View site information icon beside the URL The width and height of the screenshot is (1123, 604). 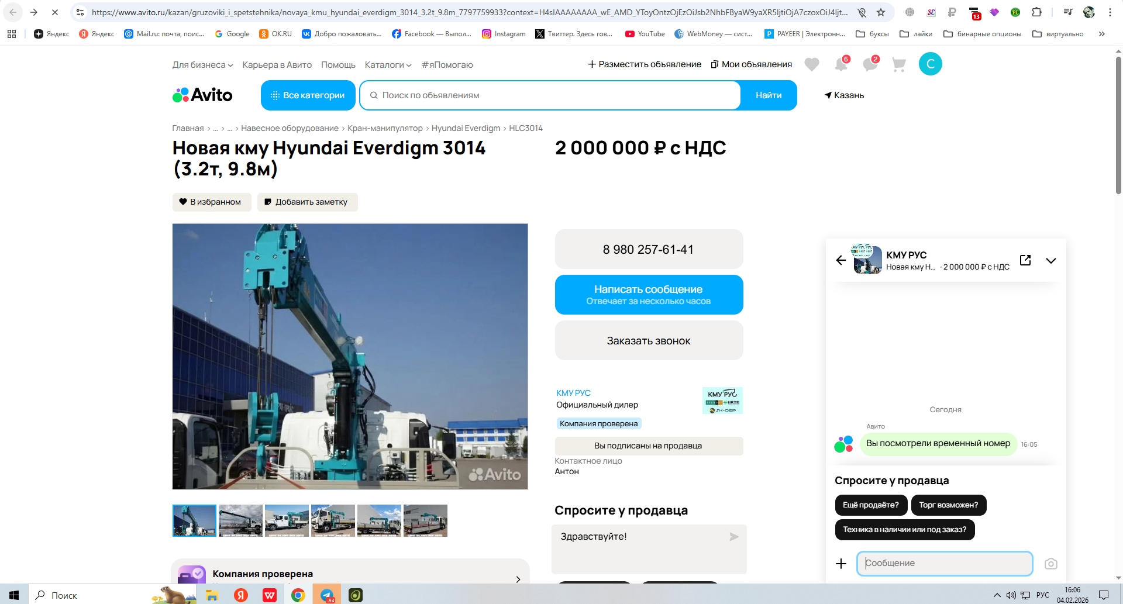click(80, 12)
